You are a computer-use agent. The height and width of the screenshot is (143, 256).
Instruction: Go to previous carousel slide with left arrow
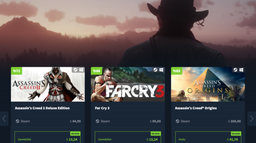[4, 119]
